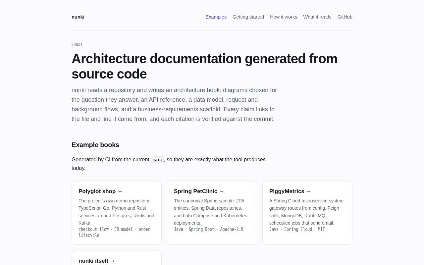Image resolution: width=424 pixels, height=265 pixels.
Task: Go to Getting started page
Action: point(248,17)
